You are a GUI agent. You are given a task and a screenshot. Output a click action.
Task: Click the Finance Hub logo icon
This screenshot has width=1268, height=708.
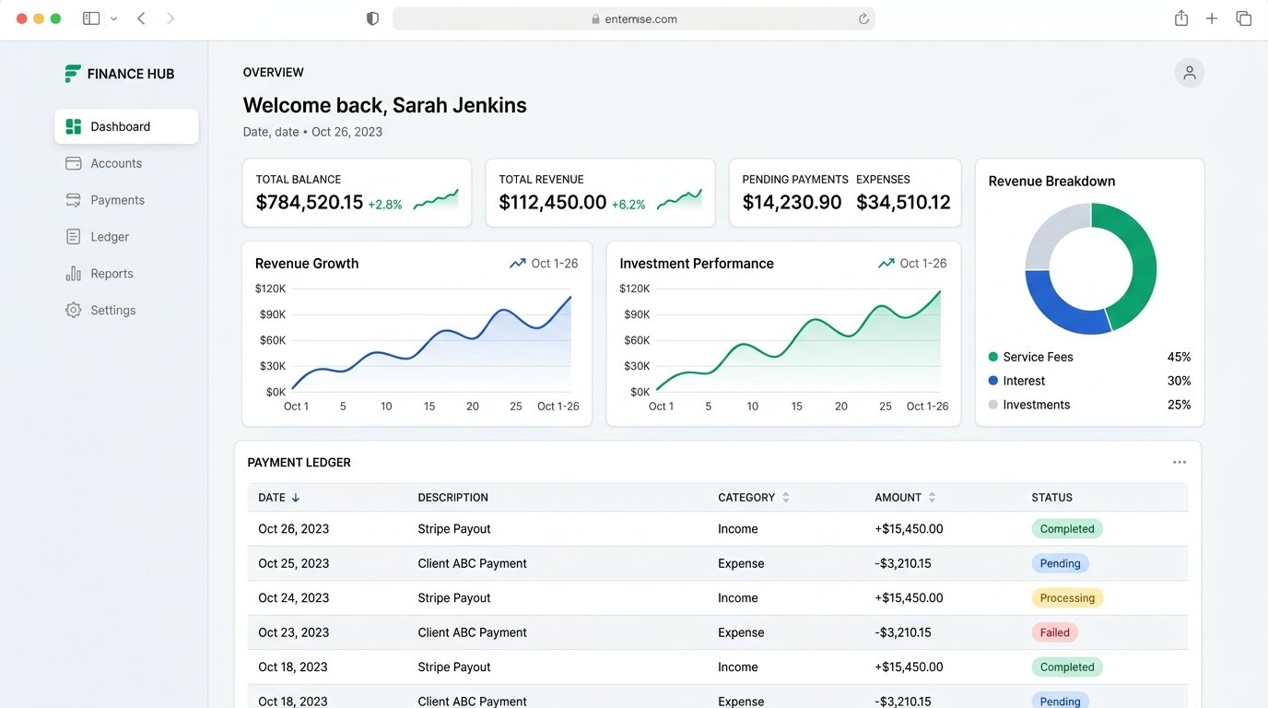pyautogui.click(x=73, y=74)
